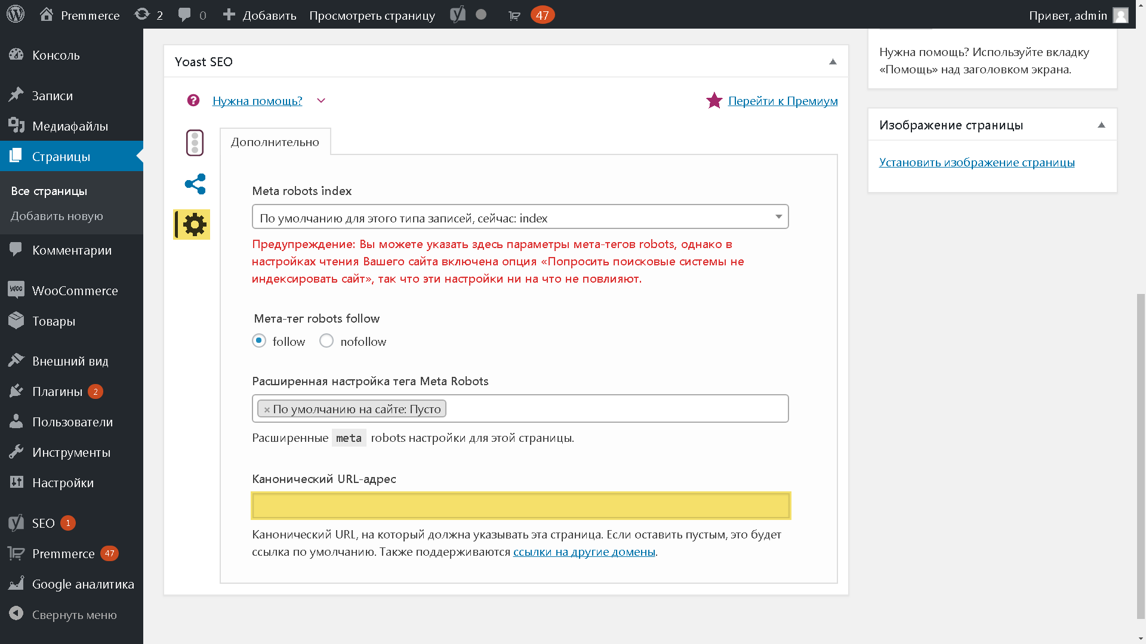The image size is (1146, 644).
Task: Click the Google аналитика chart icon
Action: pyautogui.click(x=16, y=583)
